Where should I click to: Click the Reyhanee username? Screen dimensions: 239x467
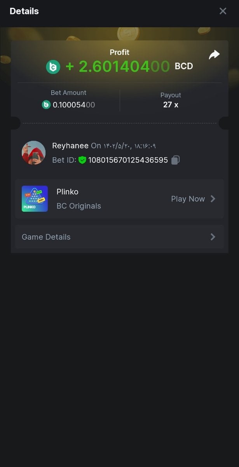pos(70,146)
